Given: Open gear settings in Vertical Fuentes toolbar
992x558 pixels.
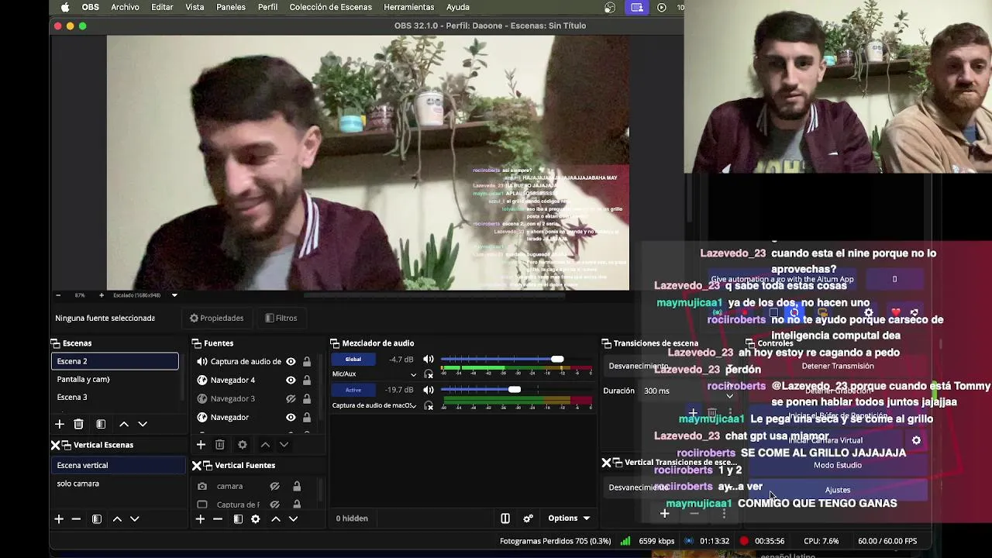Looking at the screenshot, I should pyautogui.click(x=256, y=518).
